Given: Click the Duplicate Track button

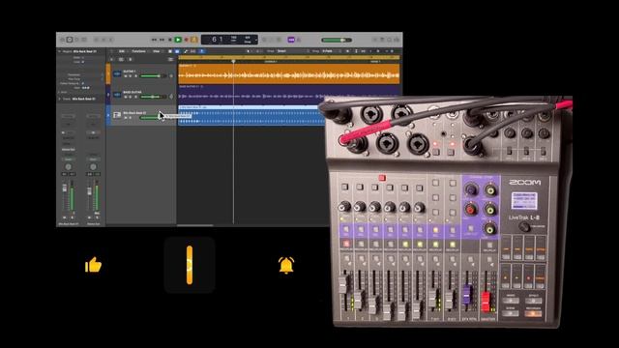Looking at the screenshot, I should [x=121, y=59].
